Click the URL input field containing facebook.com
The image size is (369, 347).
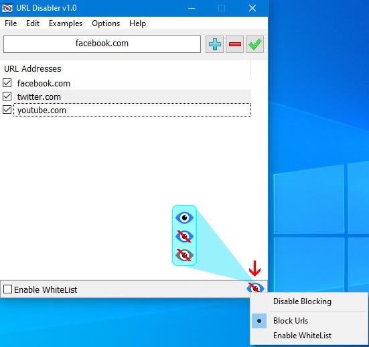102,44
